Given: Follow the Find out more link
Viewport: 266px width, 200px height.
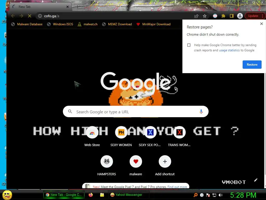Looking at the screenshot, I should coord(177,187).
